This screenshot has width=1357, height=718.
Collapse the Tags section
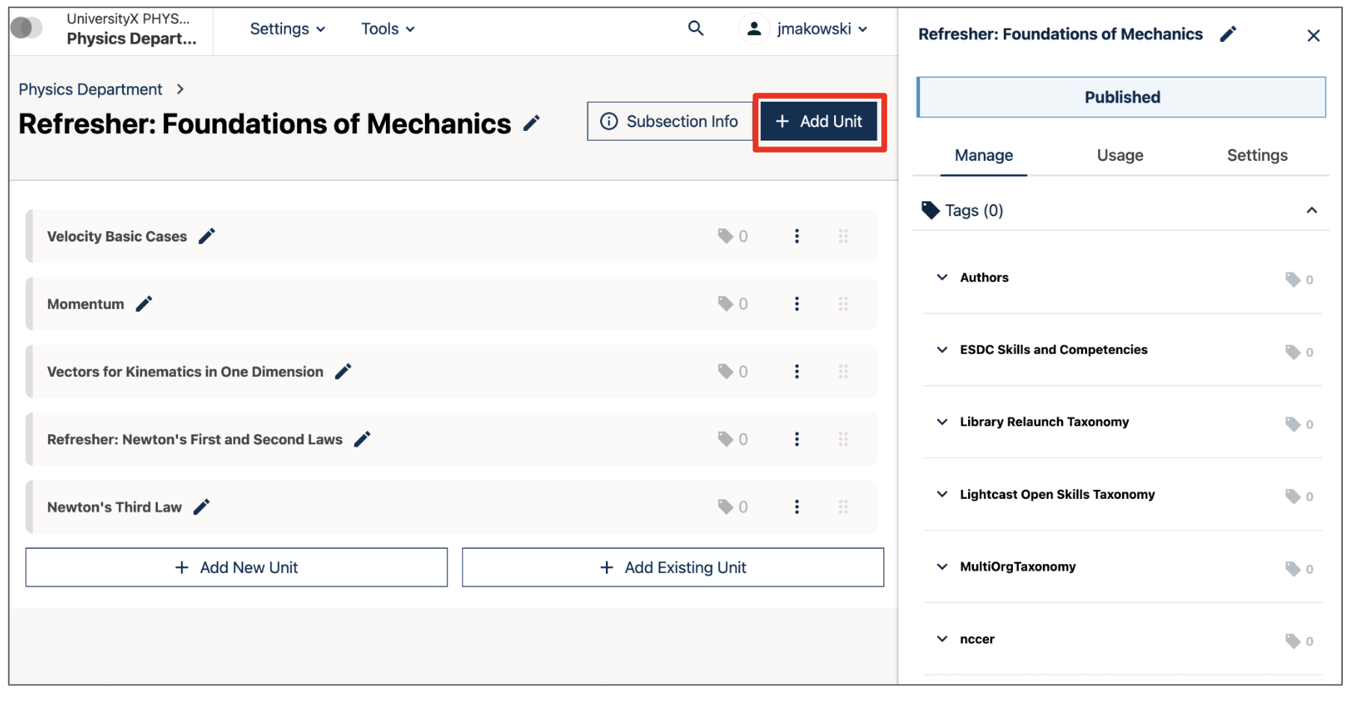1312,210
